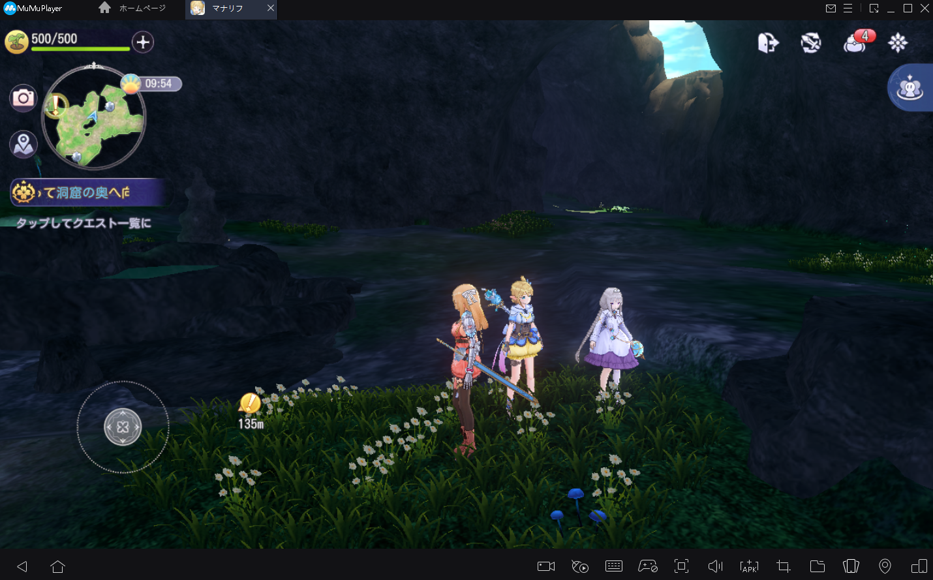
Task: Go to Android home via house icon
Action: pos(57,566)
